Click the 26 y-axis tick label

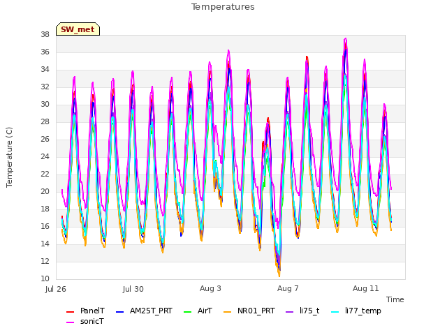click(x=45, y=140)
